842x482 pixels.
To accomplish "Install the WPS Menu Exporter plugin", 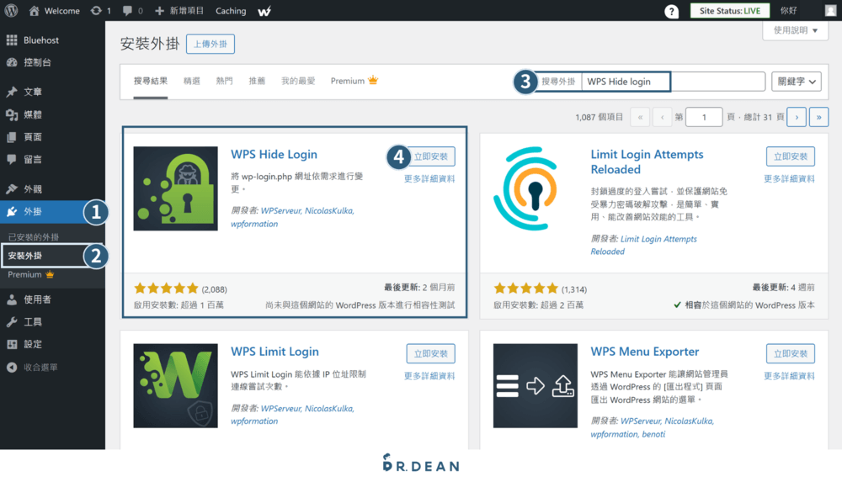I will 791,353.
